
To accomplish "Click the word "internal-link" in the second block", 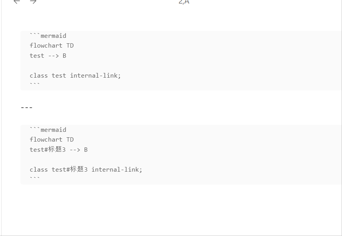I will 116,170.
